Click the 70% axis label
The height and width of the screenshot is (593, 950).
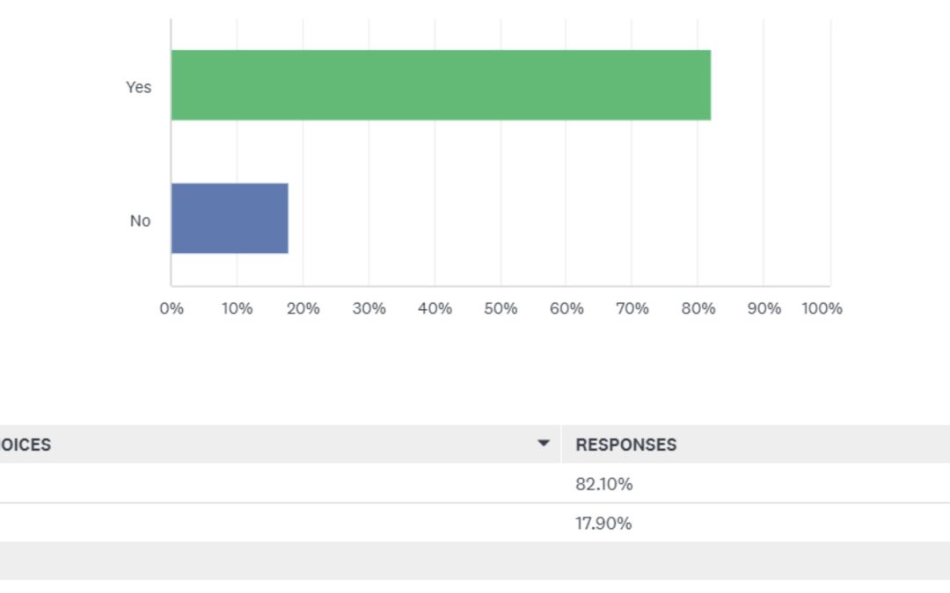(632, 308)
